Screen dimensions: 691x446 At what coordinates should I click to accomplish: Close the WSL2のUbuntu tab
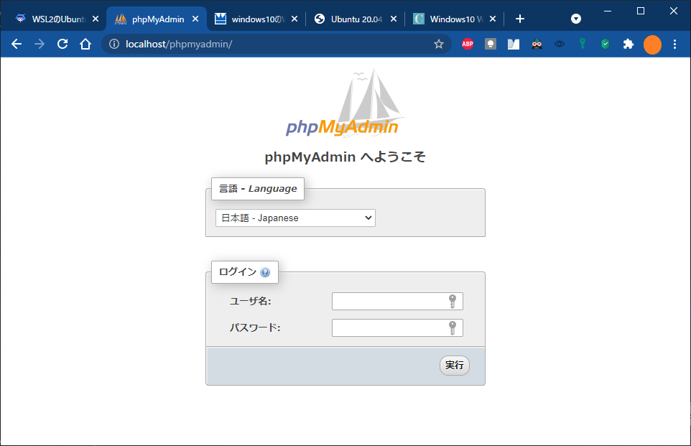(96, 19)
